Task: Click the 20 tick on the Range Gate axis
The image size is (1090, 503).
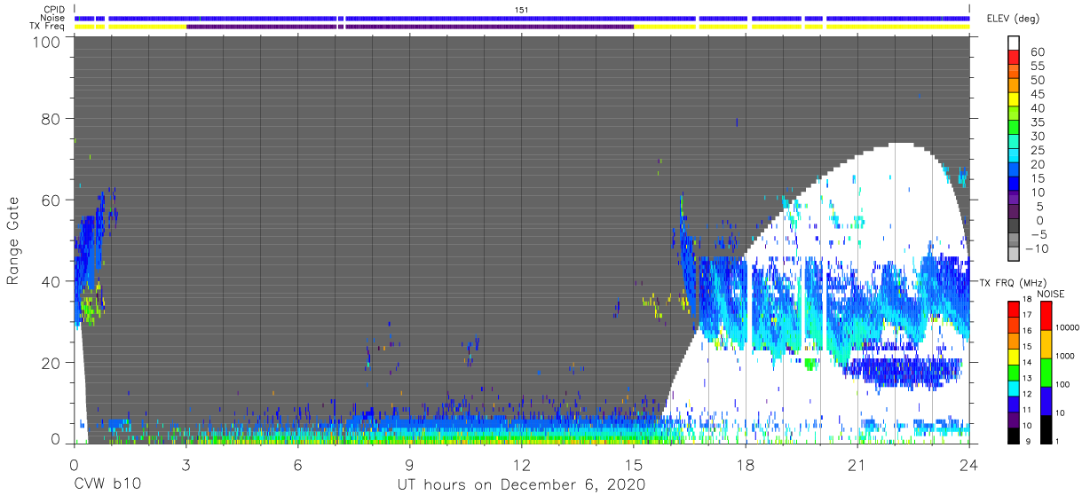Action: (x=50, y=363)
